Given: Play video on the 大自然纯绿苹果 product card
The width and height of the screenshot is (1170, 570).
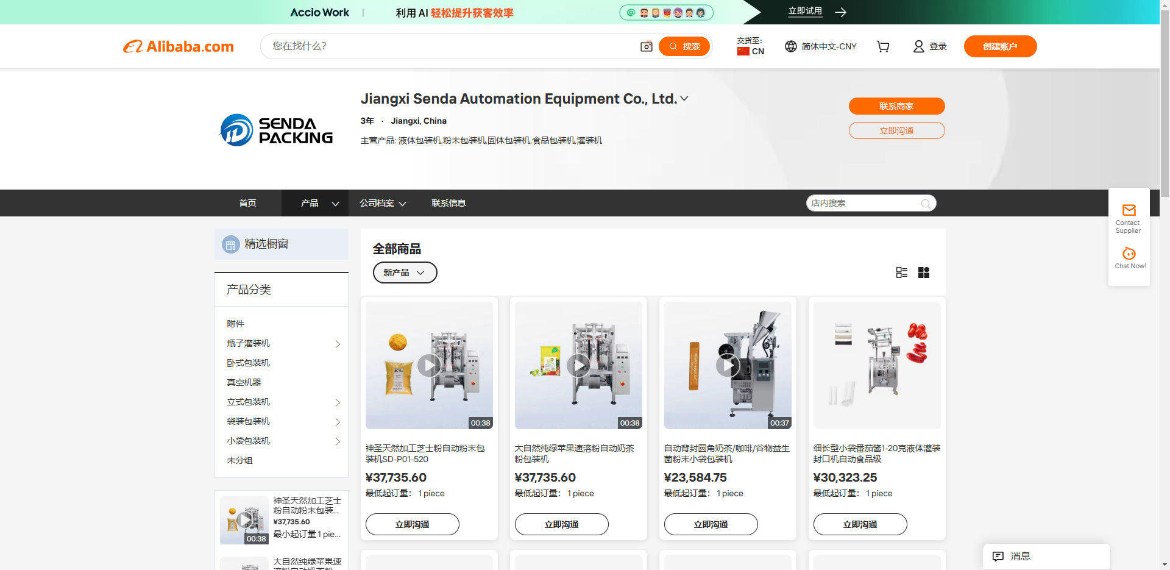Looking at the screenshot, I should click(x=579, y=366).
